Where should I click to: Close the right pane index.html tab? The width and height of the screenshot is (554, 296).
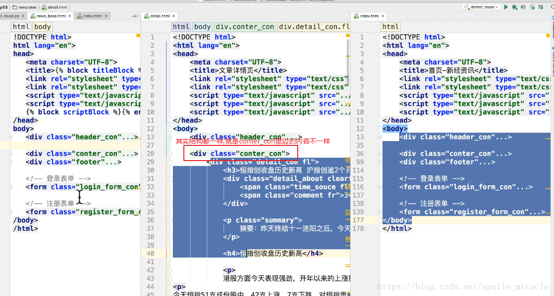click(383, 16)
